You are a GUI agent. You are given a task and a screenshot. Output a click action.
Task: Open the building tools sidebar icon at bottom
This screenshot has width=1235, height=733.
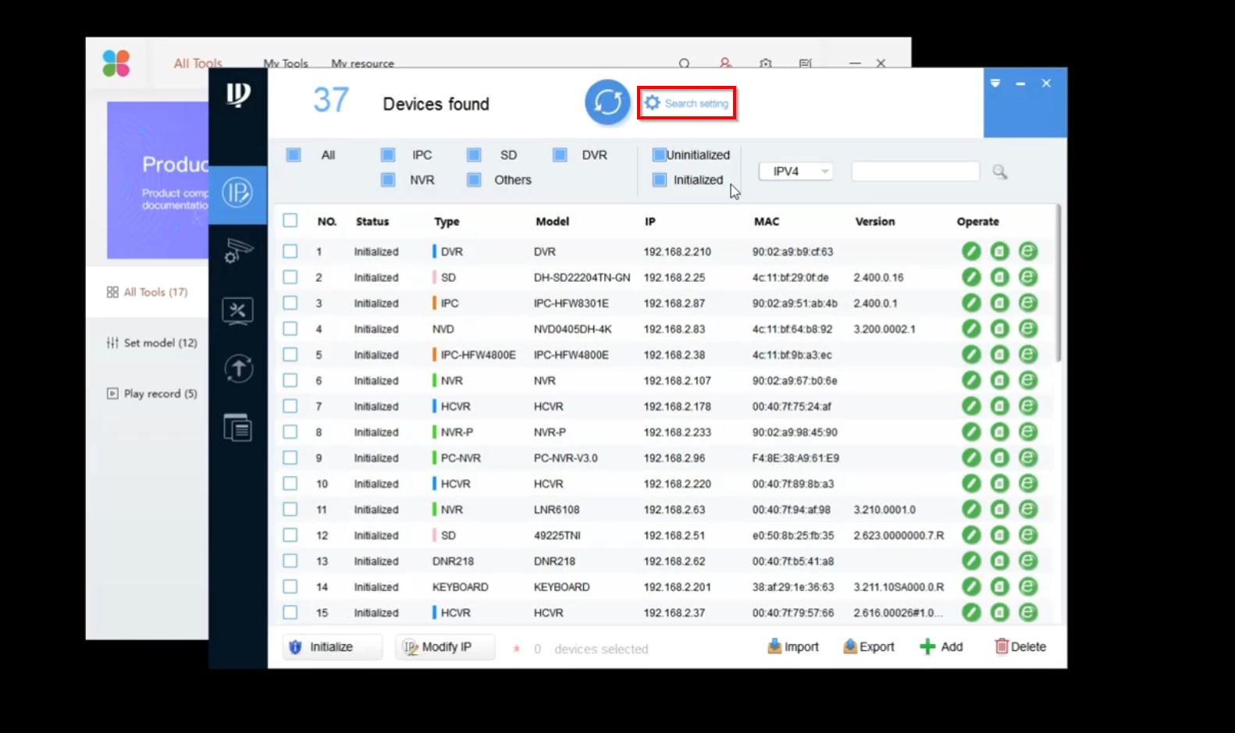pyautogui.click(x=238, y=427)
